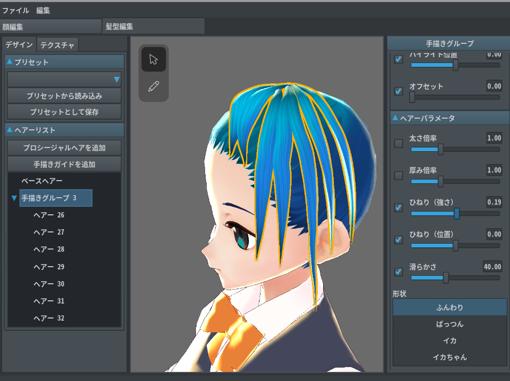510x381 pixels.
Task: Toggle the ひねり（強さ）checkbox
Action: [399, 207]
